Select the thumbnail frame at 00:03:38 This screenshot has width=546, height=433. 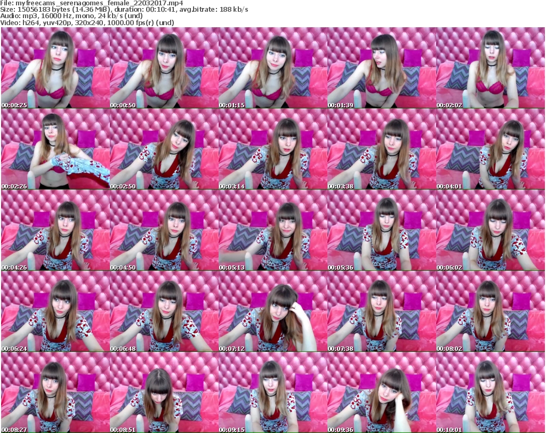pyautogui.click(x=382, y=149)
